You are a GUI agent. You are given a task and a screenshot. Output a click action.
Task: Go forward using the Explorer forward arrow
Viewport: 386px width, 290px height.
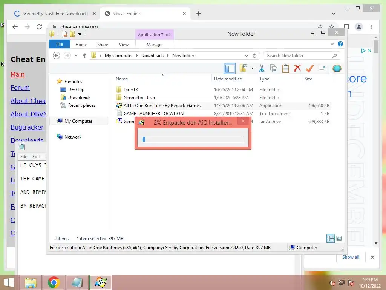(x=67, y=56)
